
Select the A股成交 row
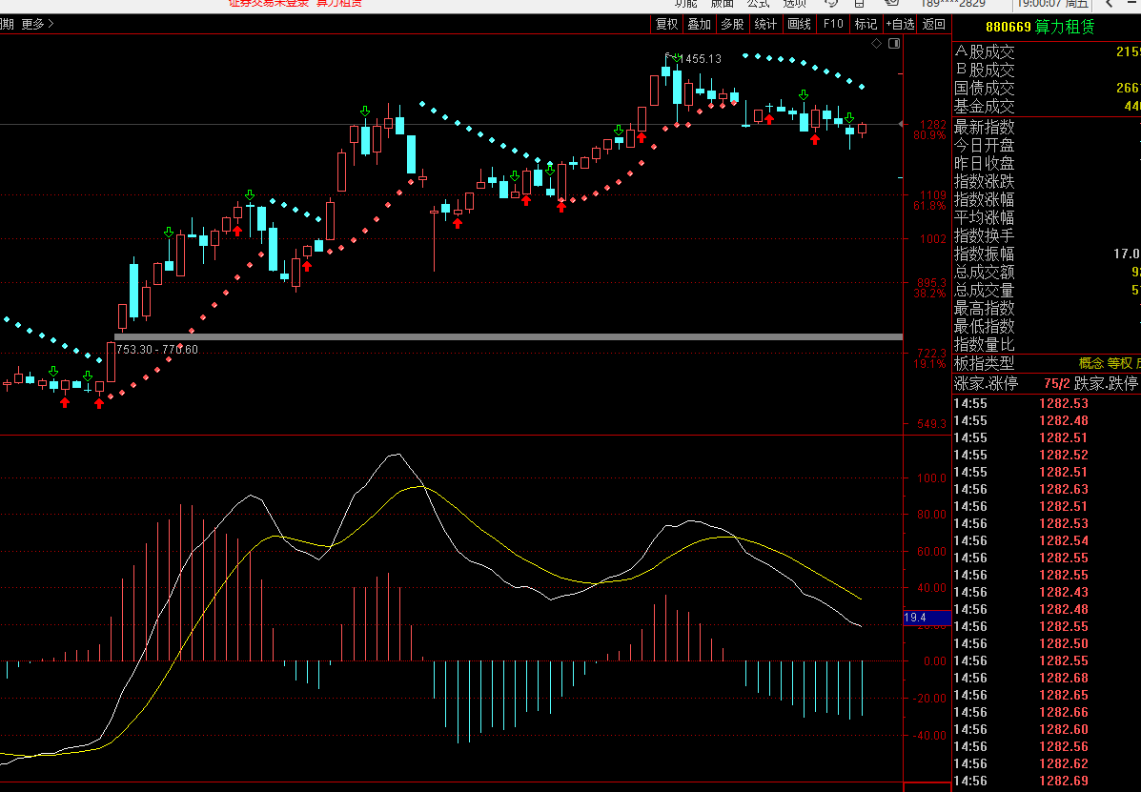click(1047, 52)
